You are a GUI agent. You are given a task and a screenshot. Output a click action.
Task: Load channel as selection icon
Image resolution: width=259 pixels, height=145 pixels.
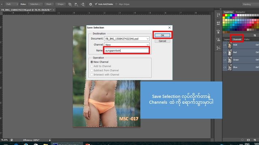(x=242, y=140)
